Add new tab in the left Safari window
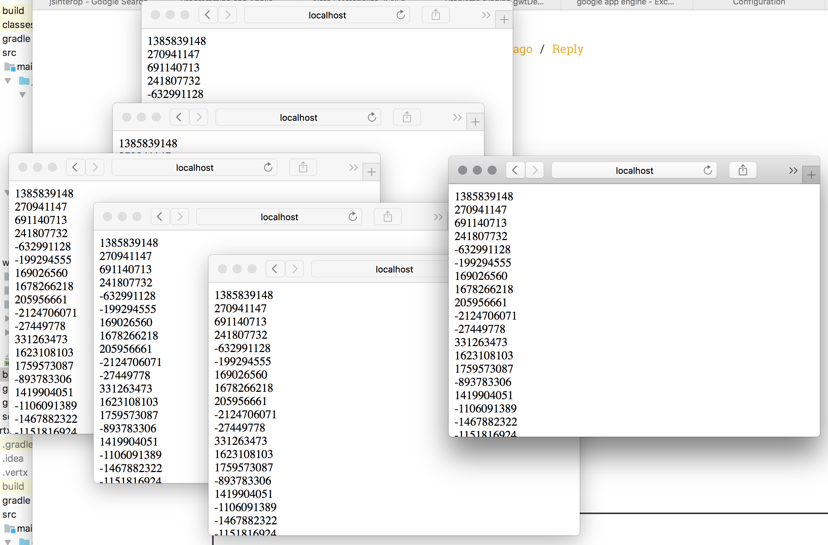The width and height of the screenshot is (828, 545). (371, 172)
